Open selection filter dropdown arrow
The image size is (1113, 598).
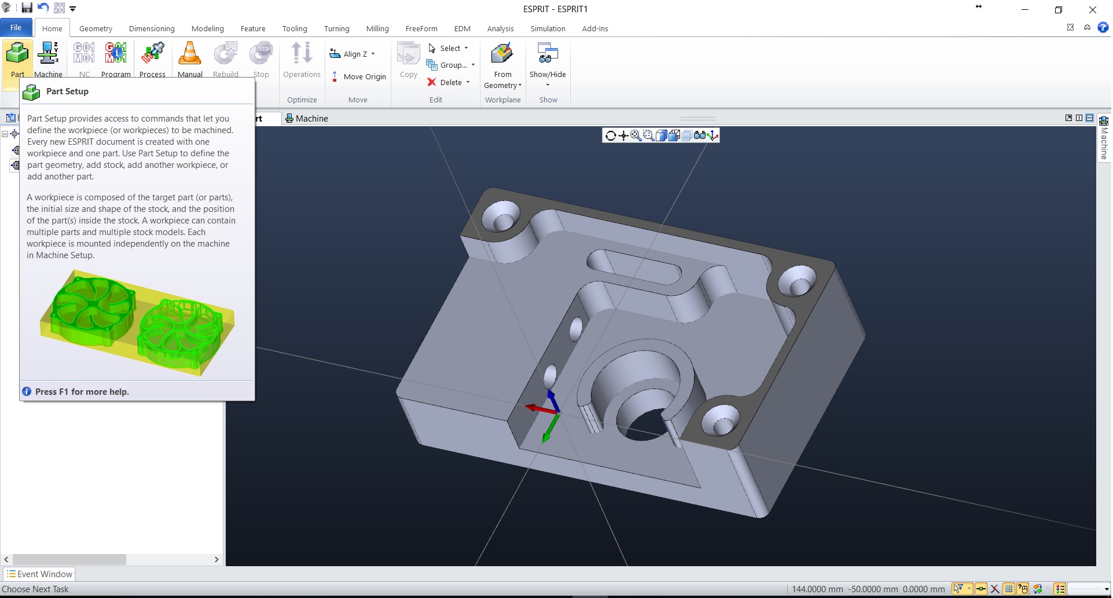click(x=969, y=589)
